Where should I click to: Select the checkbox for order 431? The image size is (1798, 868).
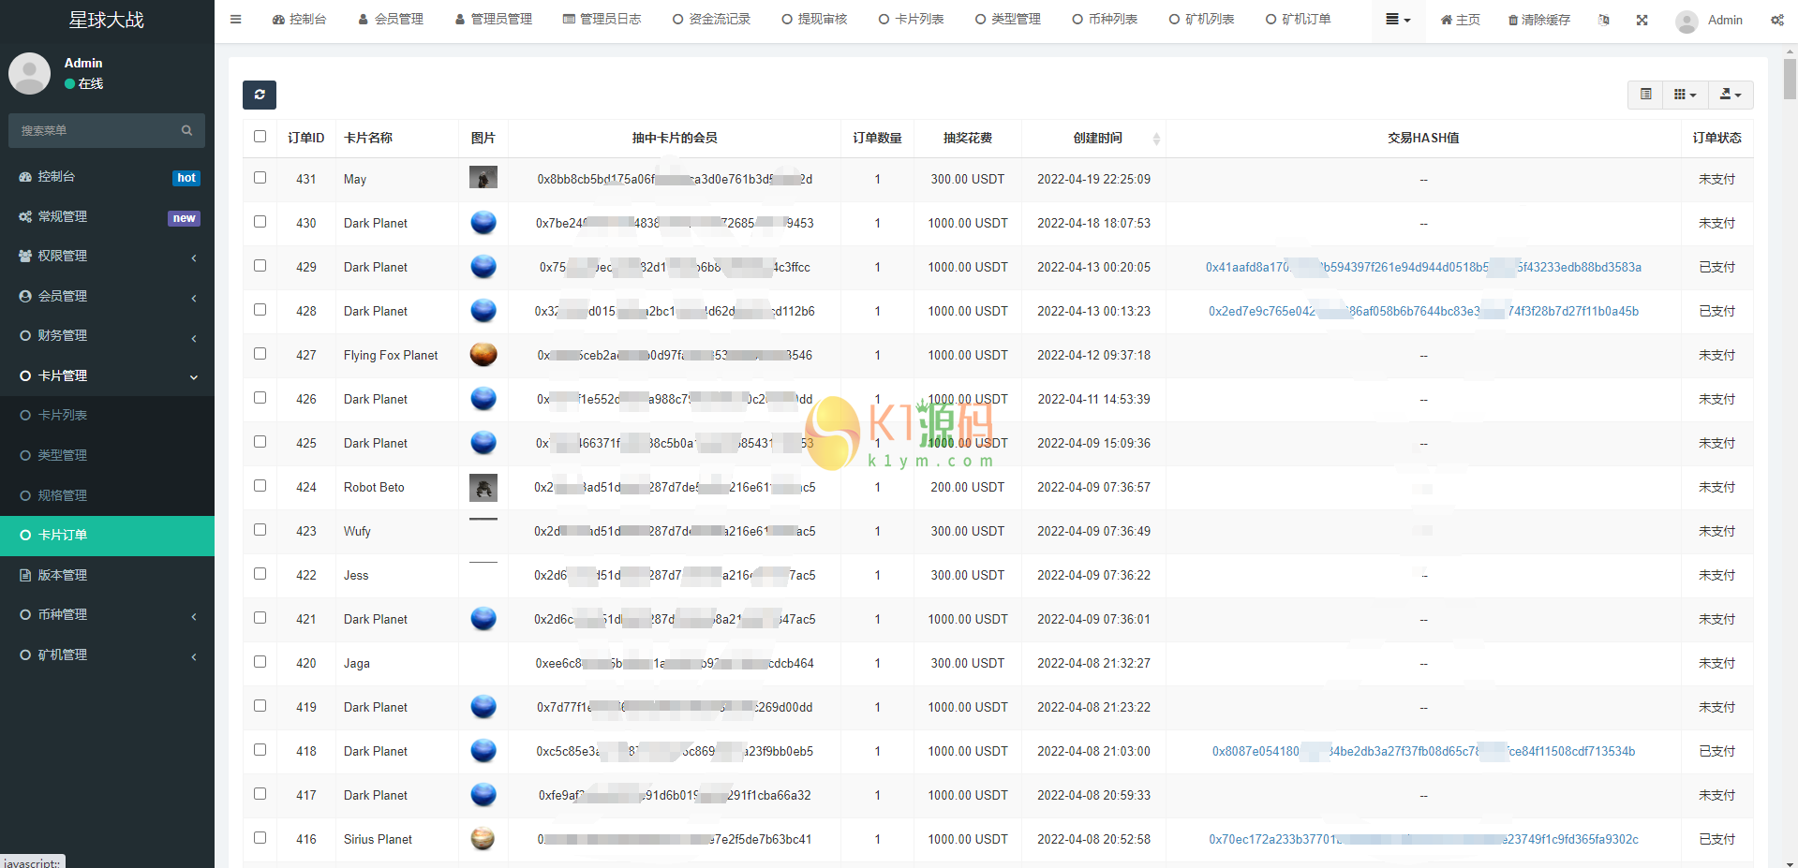(x=260, y=178)
